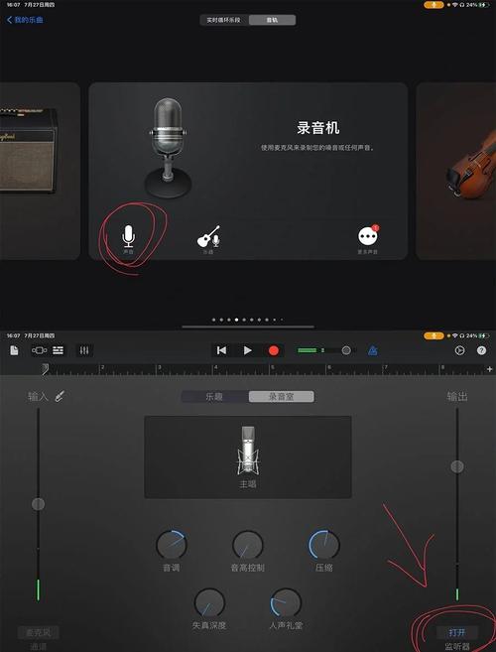Tap the instrument browser page indicator dots

pyautogui.click(x=248, y=320)
